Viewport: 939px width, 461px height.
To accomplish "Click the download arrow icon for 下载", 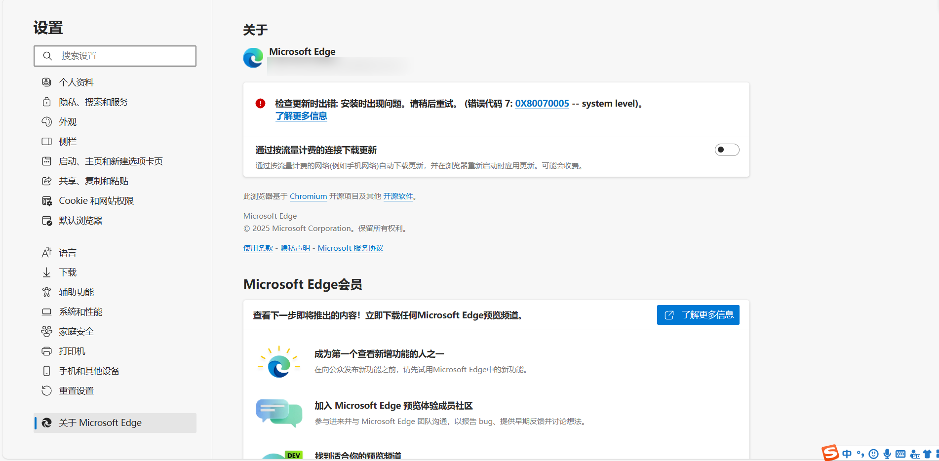I will tap(46, 272).
